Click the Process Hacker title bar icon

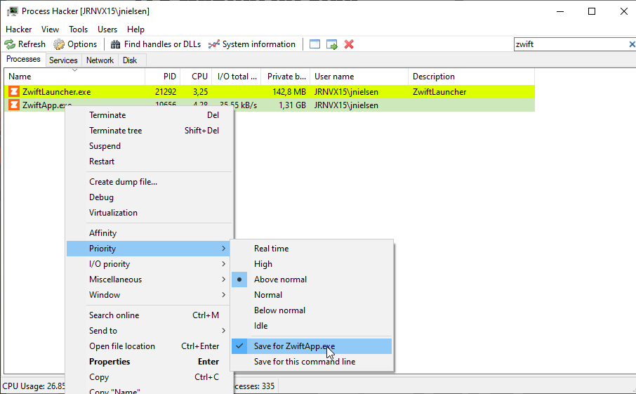tap(13, 11)
